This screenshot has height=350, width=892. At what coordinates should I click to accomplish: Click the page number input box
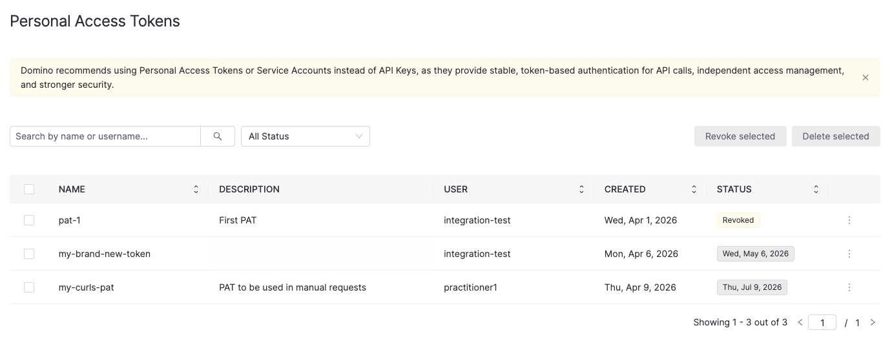(x=822, y=322)
